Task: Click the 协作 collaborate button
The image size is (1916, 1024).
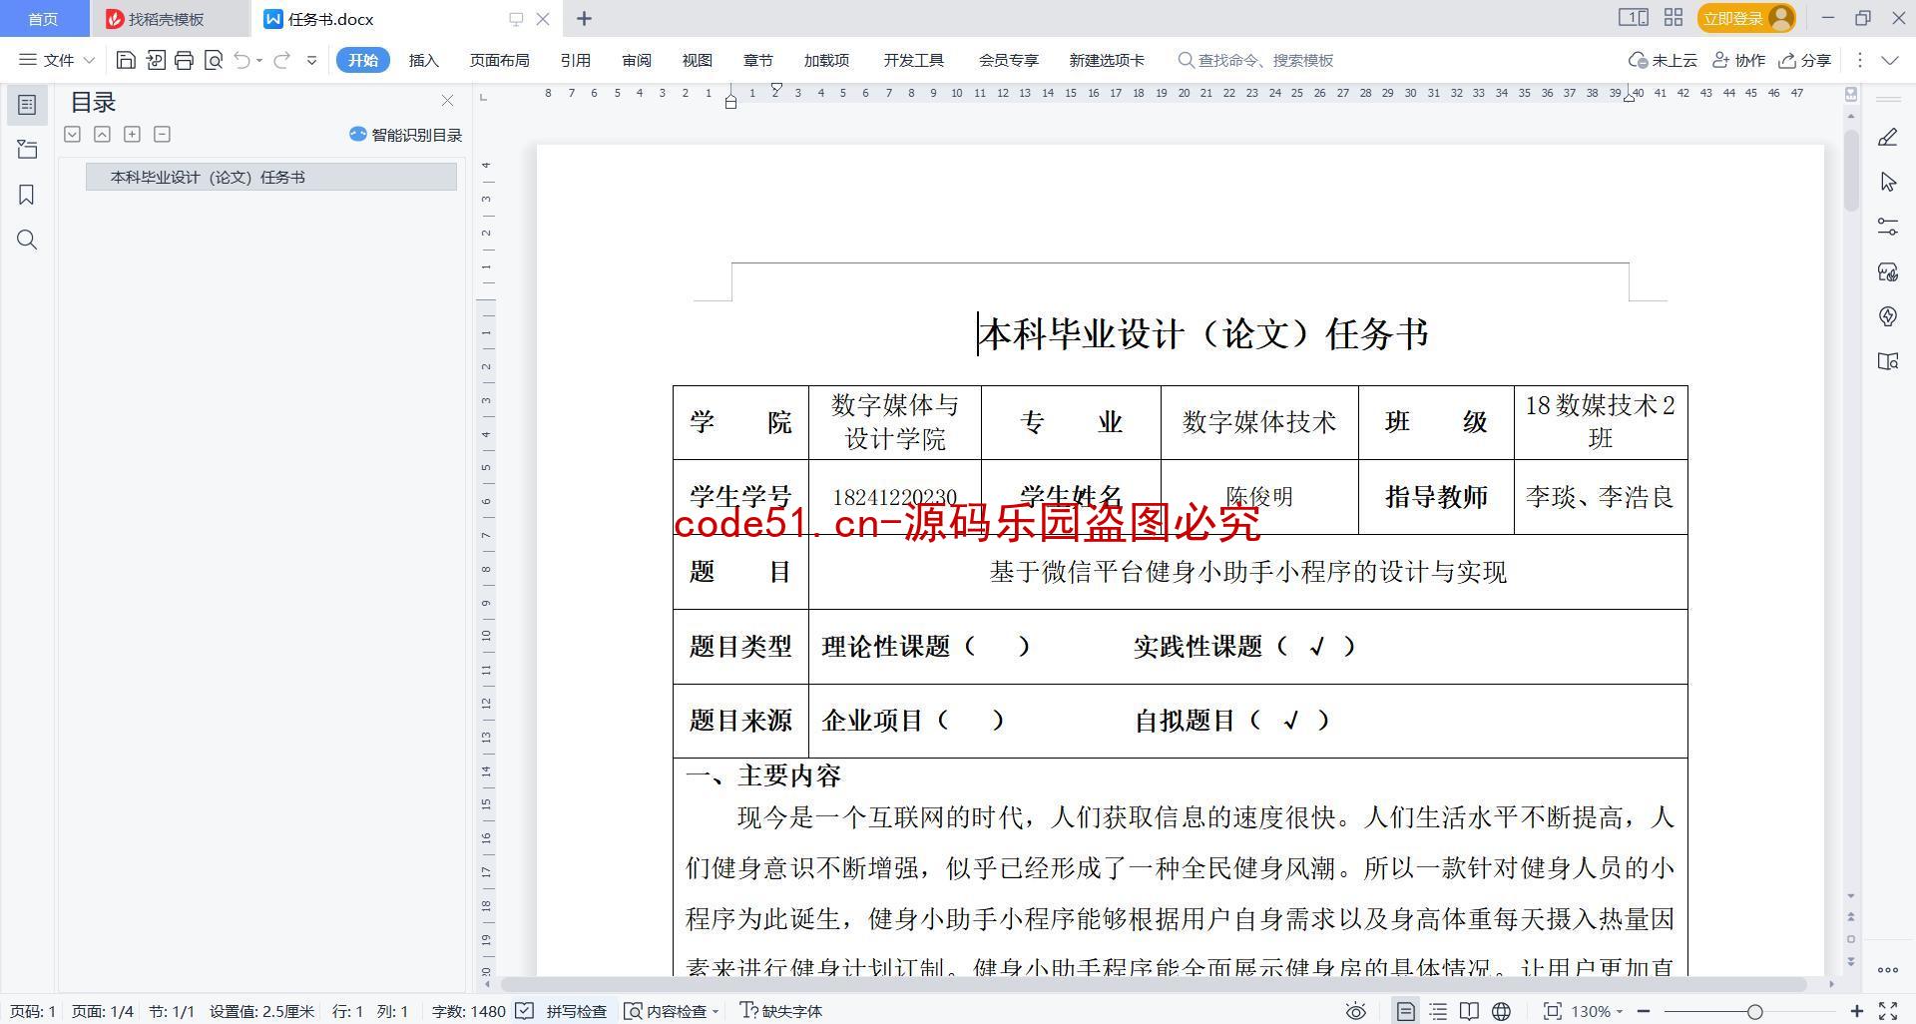Action: point(1738,60)
